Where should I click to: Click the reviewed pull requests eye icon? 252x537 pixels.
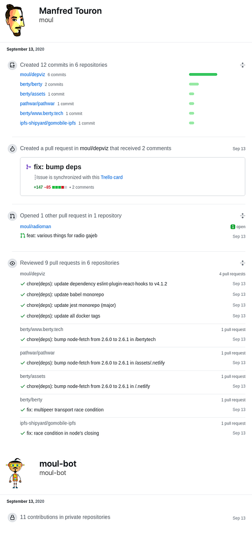coord(12,263)
